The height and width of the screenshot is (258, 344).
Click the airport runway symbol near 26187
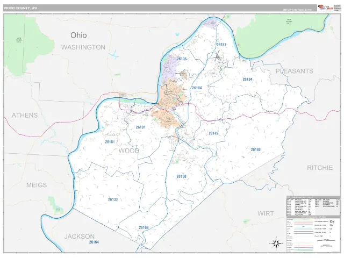click(217, 56)
